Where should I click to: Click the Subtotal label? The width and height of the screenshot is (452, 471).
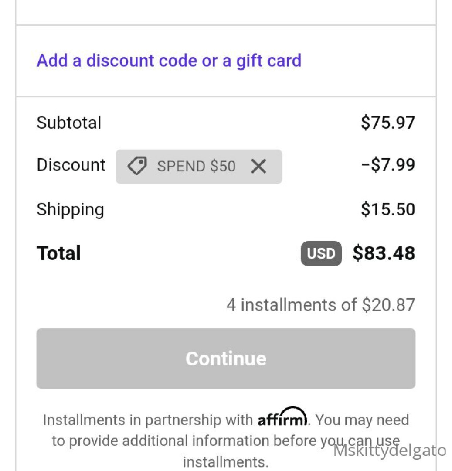click(69, 123)
